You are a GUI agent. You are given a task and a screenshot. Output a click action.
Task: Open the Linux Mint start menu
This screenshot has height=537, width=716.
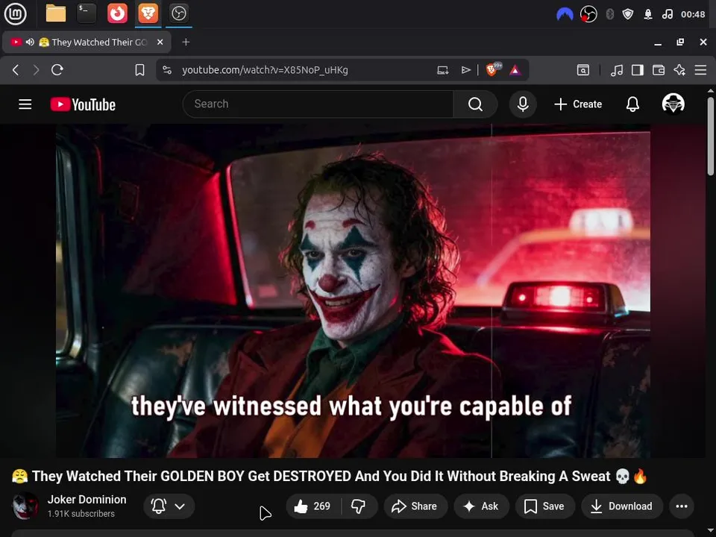15,13
